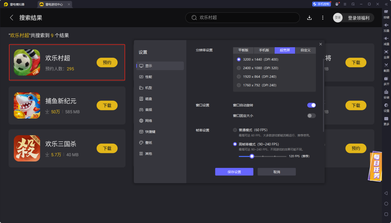This screenshot has width=391, height=223.
Task: Open 显示 settings section
Action: pyautogui.click(x=160, y=66)
